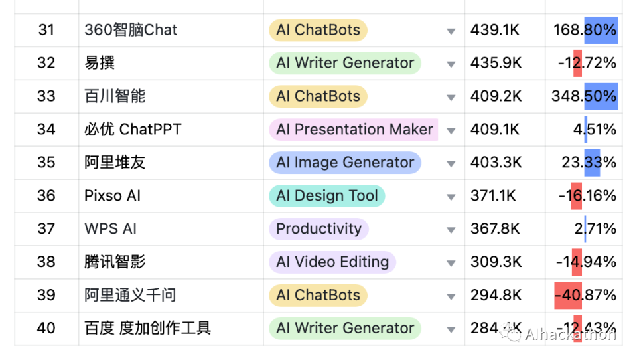The image size is (637, 360).
Task: Click AI ChatBots tag in 阿里通义千问 row
Action: click(x=318, y=296)
